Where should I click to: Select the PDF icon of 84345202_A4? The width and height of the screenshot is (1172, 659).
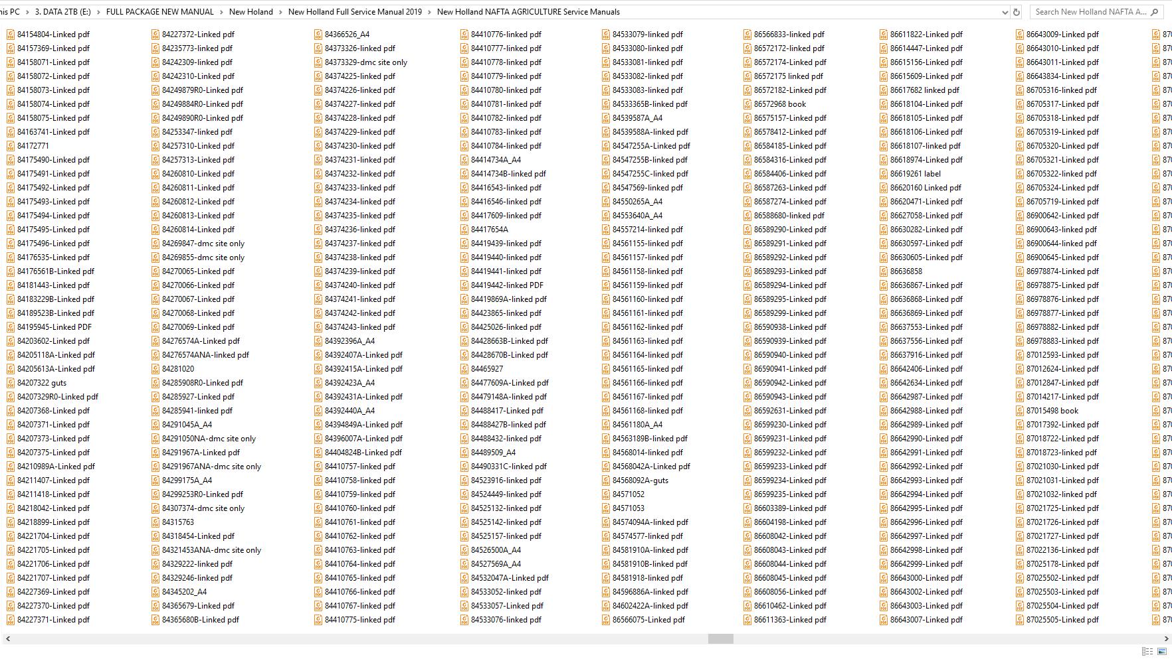point(155,592)
